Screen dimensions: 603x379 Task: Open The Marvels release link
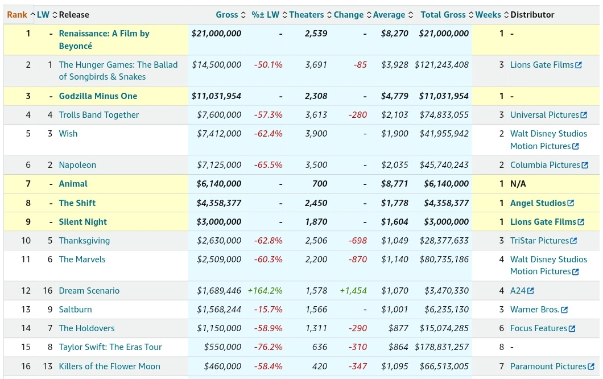(82, 259)
